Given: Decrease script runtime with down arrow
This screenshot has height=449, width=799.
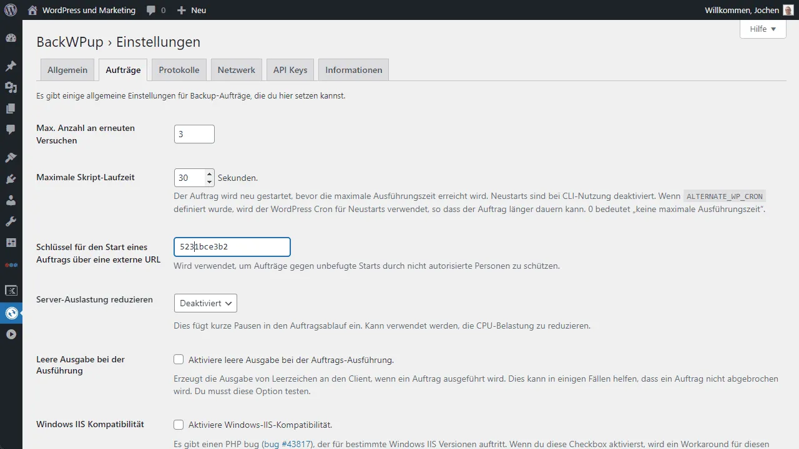Looking at the screenshot, I should (210, 182).
